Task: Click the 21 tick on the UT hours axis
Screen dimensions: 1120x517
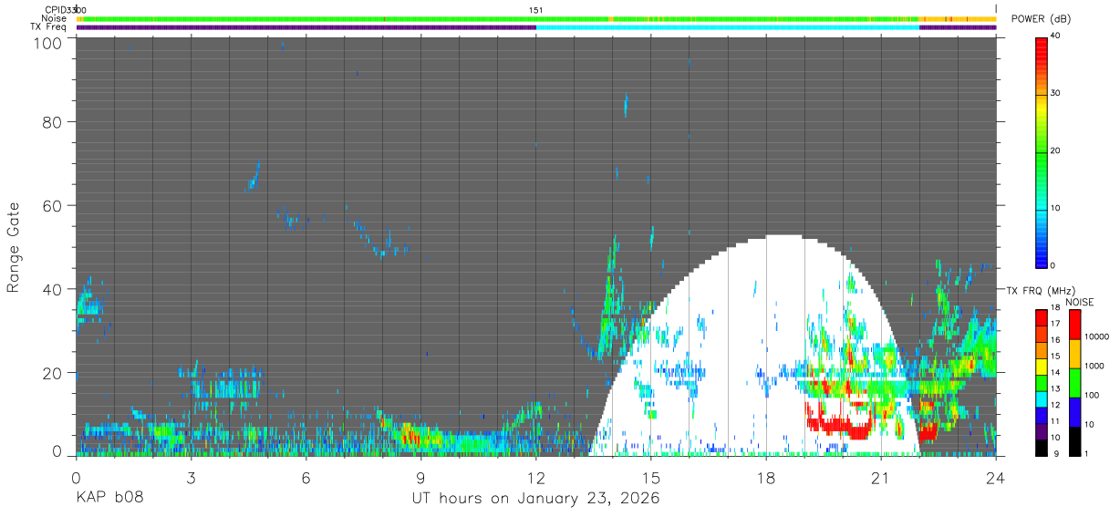Action: 880,477
